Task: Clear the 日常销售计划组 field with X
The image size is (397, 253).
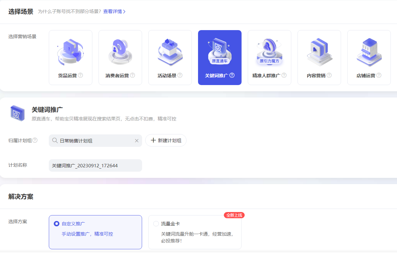Action: pyautogui.click(x=136, y=141)
